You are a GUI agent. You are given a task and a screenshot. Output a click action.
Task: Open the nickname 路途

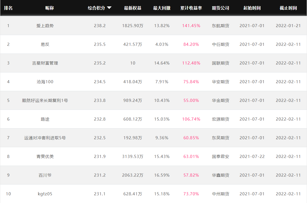[x=45, y=119]
